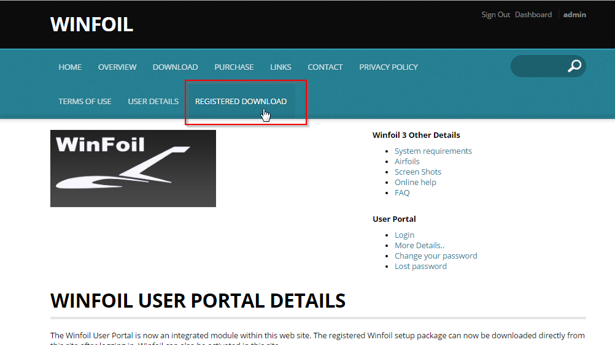Click the WINFOIL site title
The image size is (615, 345).
point(92,25)
